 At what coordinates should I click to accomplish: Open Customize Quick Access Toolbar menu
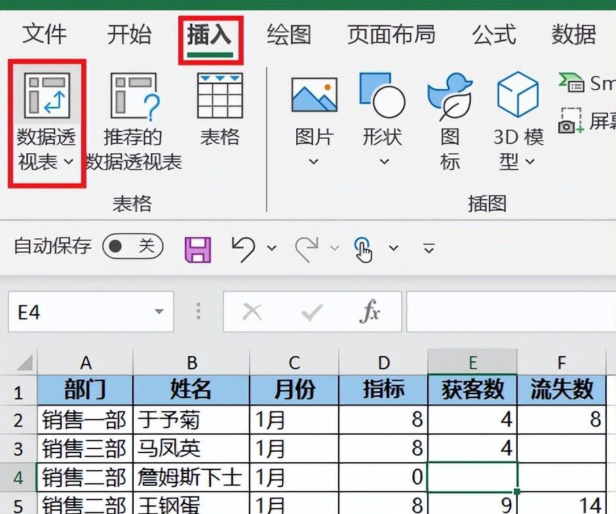(x=429, y=248)
